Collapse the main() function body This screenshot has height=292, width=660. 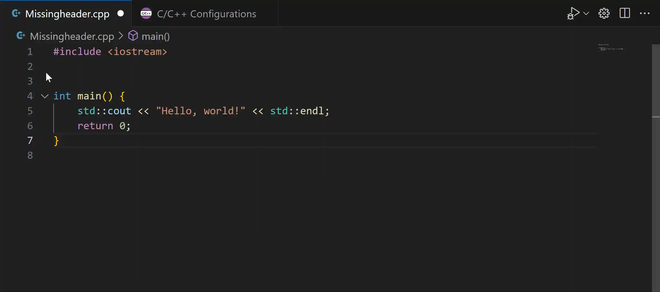tap(44, 96)
